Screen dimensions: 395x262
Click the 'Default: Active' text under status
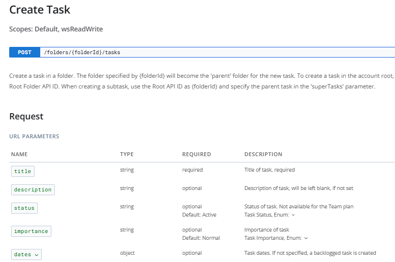199,215
